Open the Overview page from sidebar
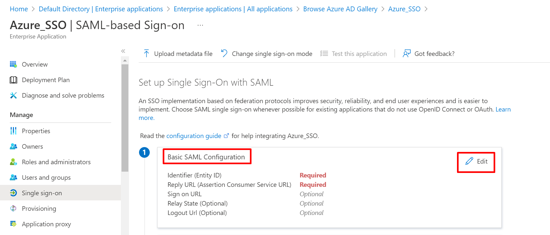 [x=34, y=64]
